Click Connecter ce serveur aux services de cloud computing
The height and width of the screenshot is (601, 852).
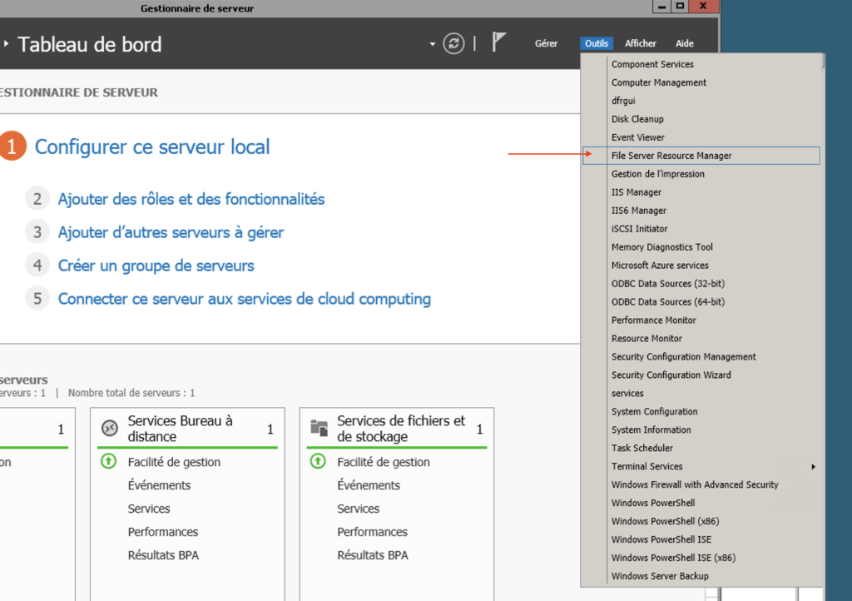point(245,299)
